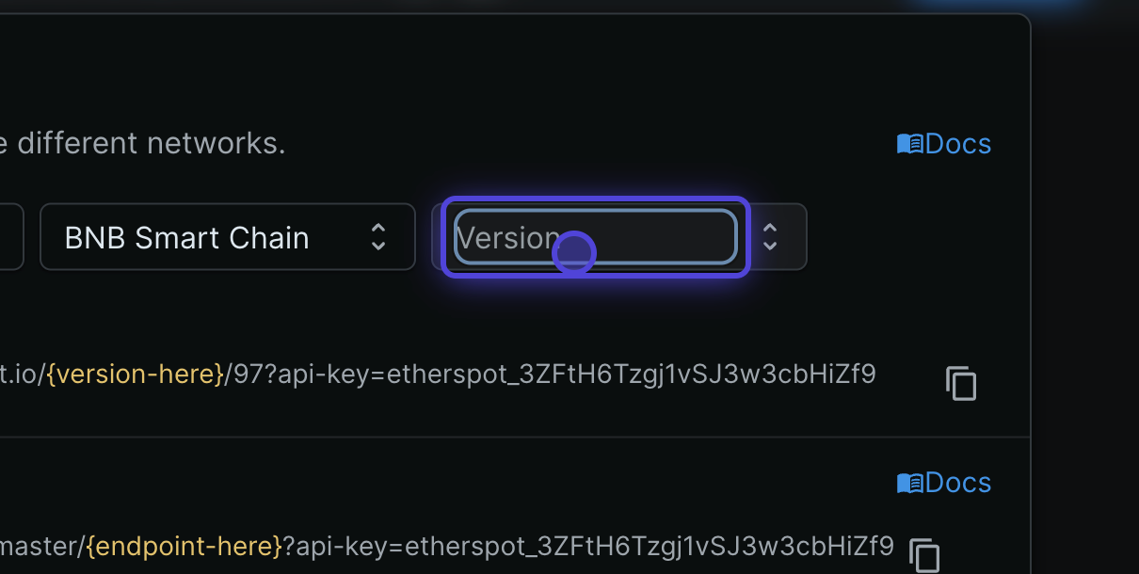Expand the partially visible selector on left edge
1139x574 pixels.
coord(11,237)
